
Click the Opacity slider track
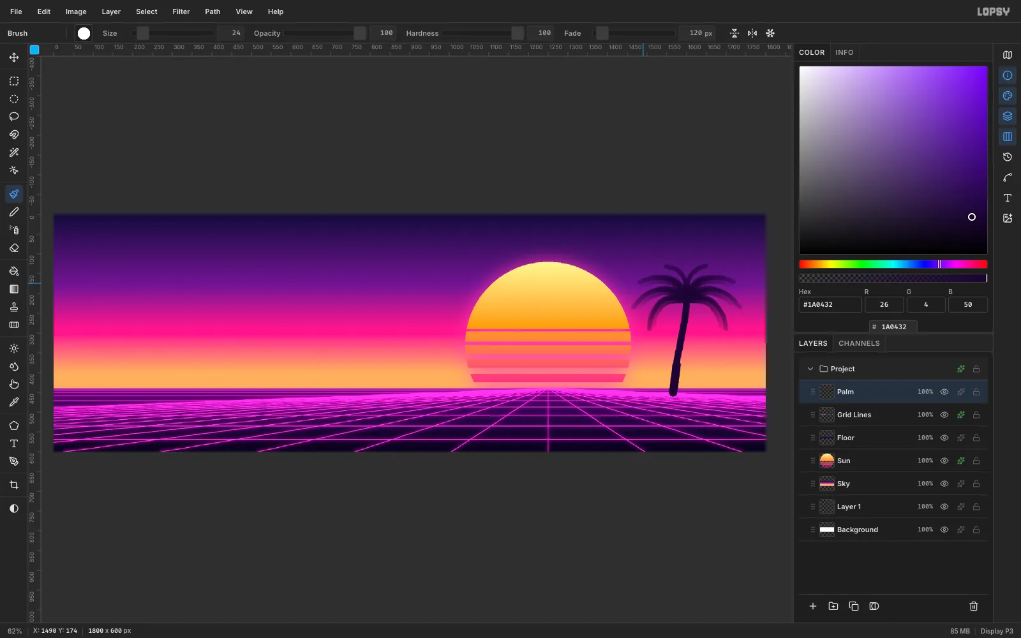pos(325,33)
